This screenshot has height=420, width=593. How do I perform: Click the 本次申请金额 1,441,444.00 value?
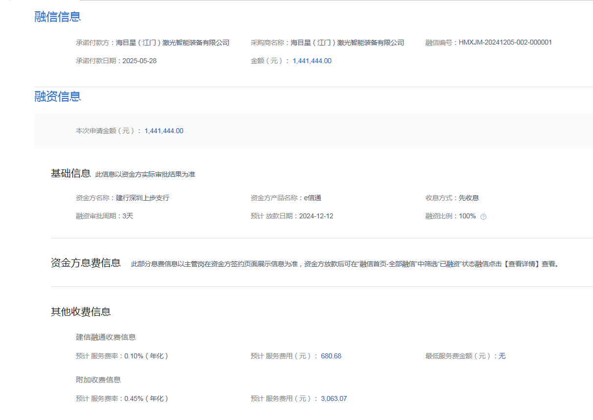pos(164,131)
